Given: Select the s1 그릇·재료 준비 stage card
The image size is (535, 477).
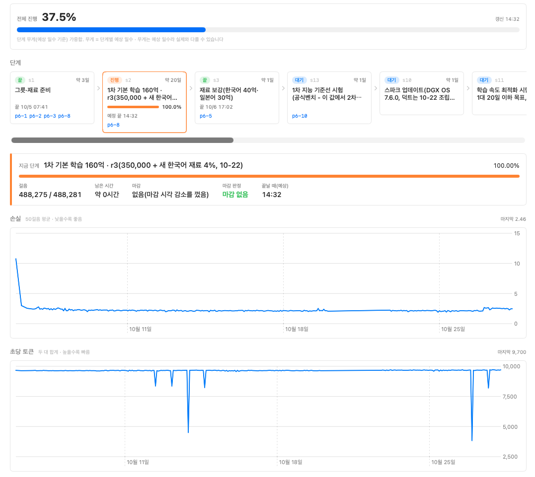Looking at the screenshot, I should [x=52, y=98].
